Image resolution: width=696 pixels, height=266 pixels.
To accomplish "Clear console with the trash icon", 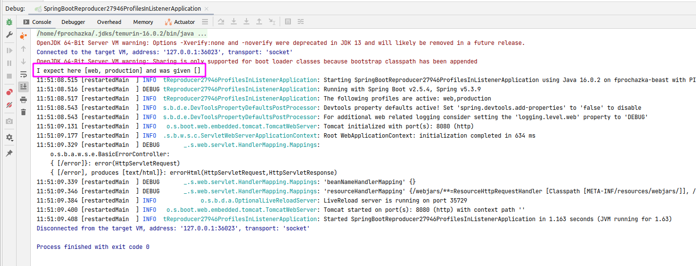I will point(23,112).
